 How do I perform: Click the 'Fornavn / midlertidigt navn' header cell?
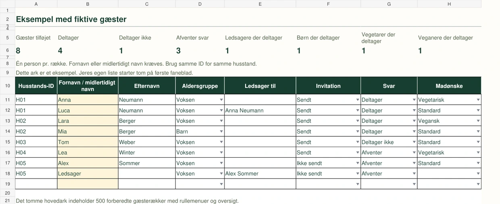(x=88, y=86)
